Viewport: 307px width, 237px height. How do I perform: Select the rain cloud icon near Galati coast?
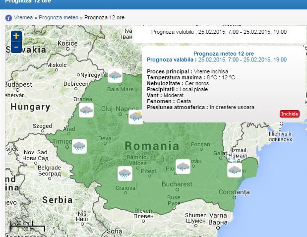coord(235,170)
